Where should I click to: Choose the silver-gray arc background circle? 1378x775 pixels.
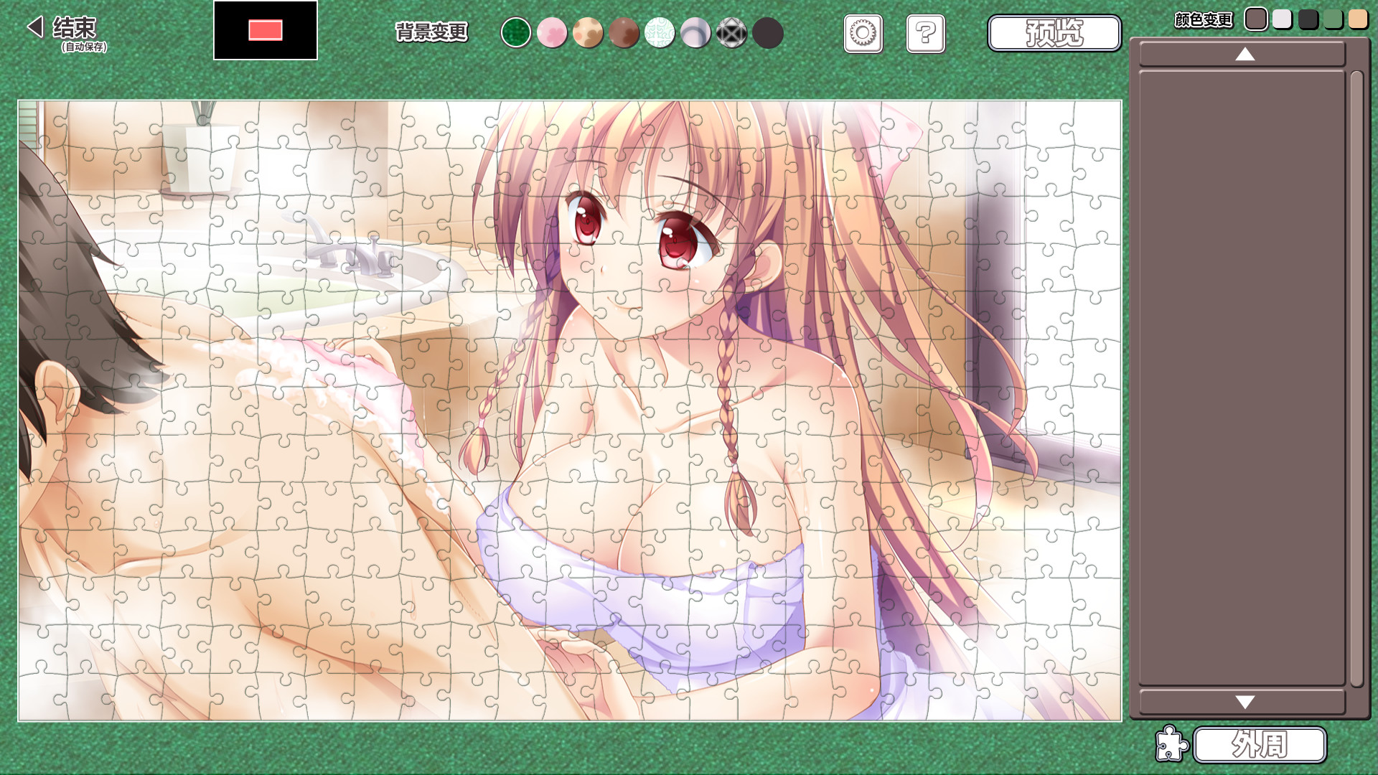[x=695, y=33]
